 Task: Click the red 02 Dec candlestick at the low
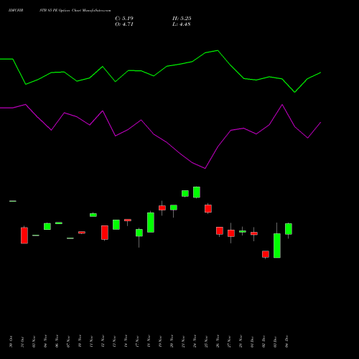point(266,254)
